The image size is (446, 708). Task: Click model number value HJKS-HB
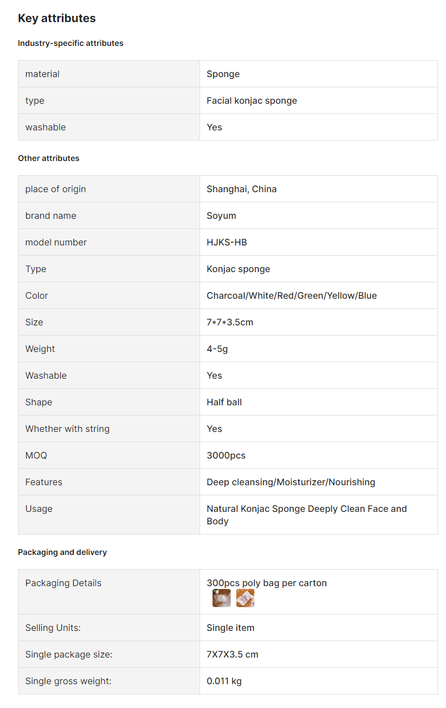(227, 242)
